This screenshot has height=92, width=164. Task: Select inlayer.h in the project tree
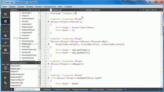pos(25,16)
